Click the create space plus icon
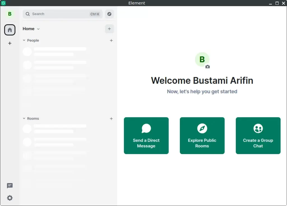The height and width of the screenshot is (206, 287). pos(10,43)
